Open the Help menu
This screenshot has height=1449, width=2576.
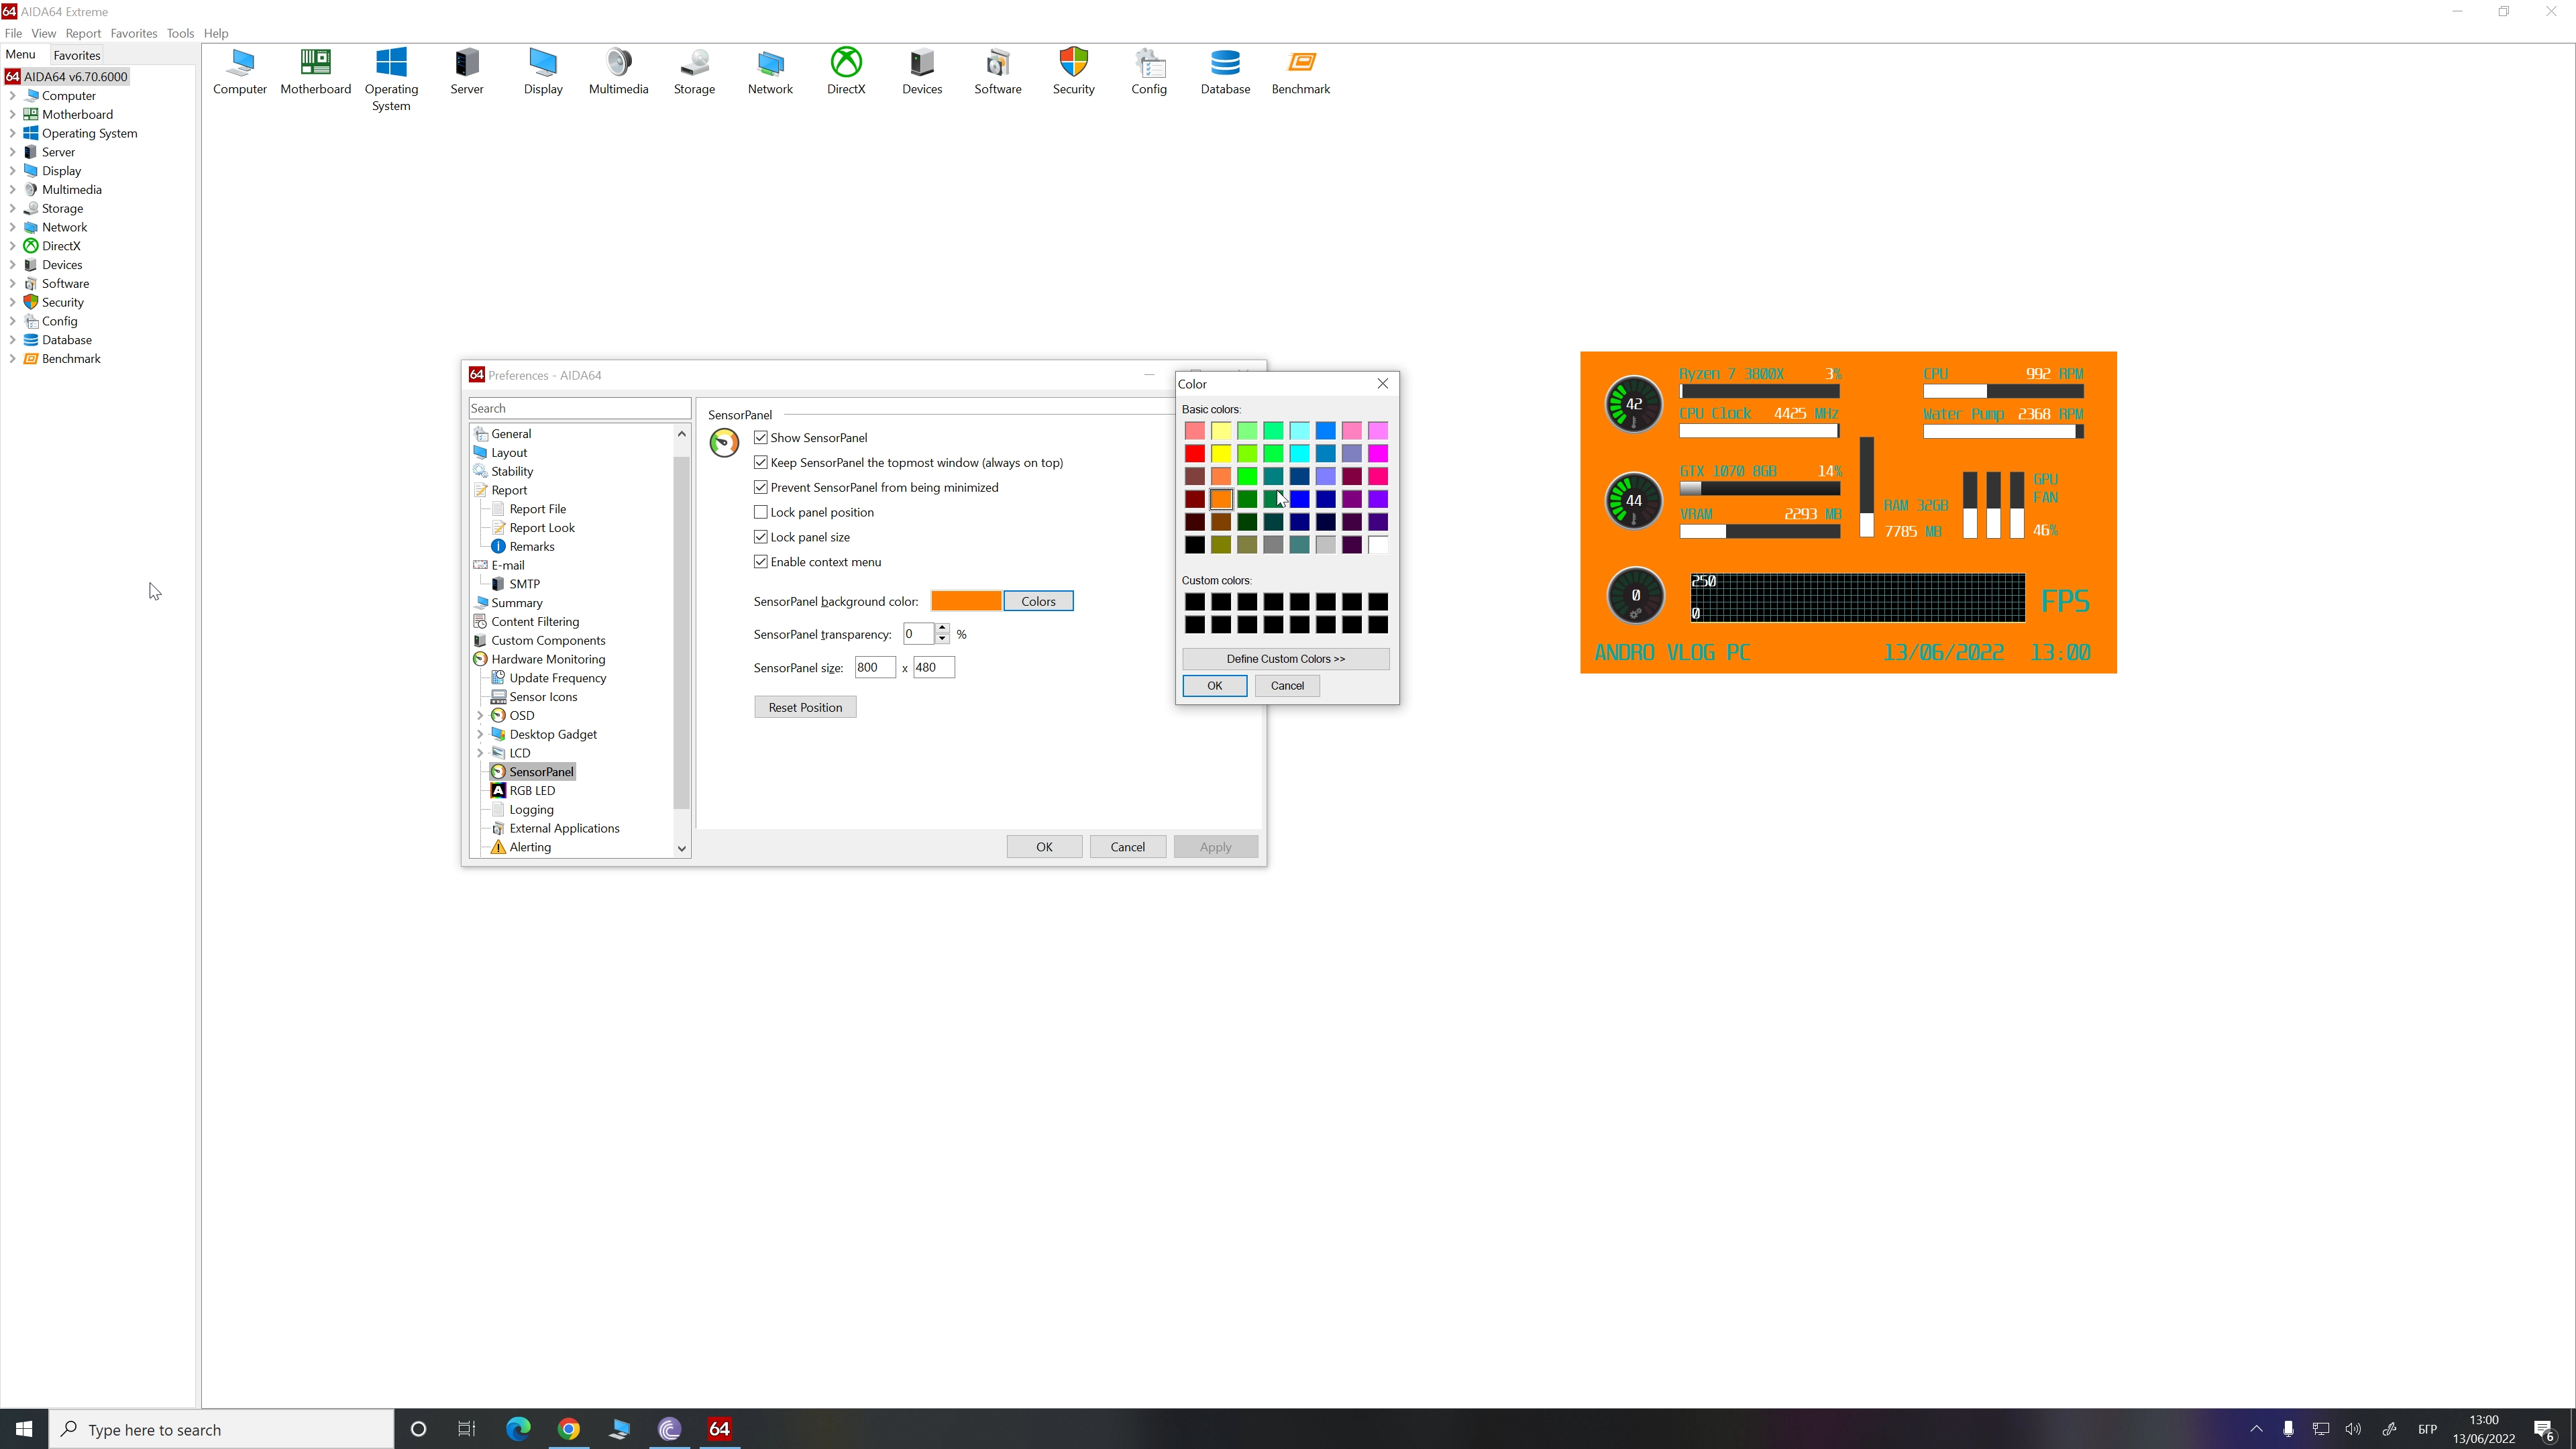[x=216, y=33]
